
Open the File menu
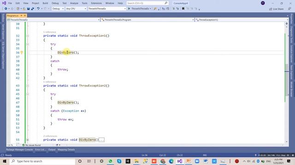(x=10, y=3)
